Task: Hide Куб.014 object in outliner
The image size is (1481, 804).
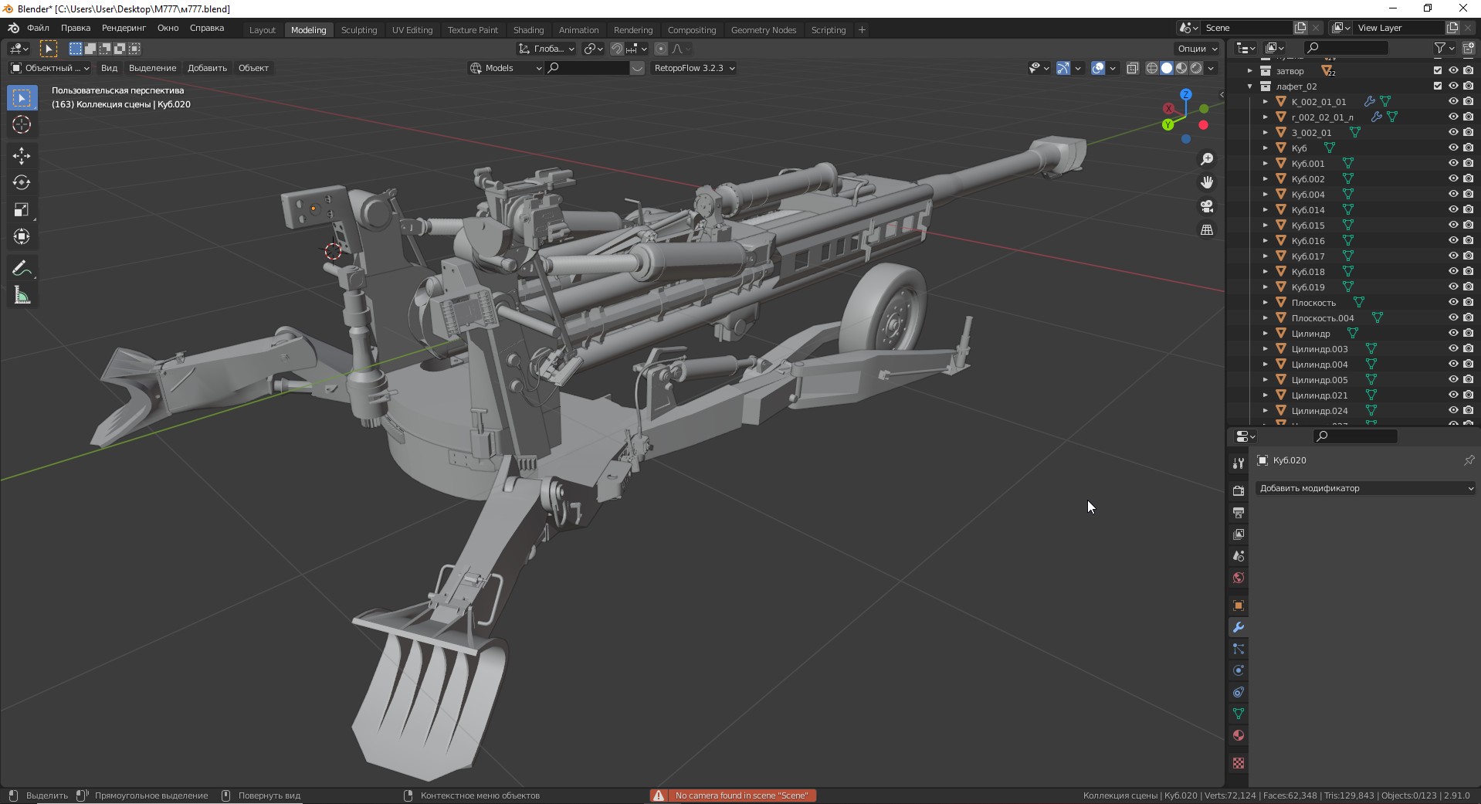Action: 1452,209
